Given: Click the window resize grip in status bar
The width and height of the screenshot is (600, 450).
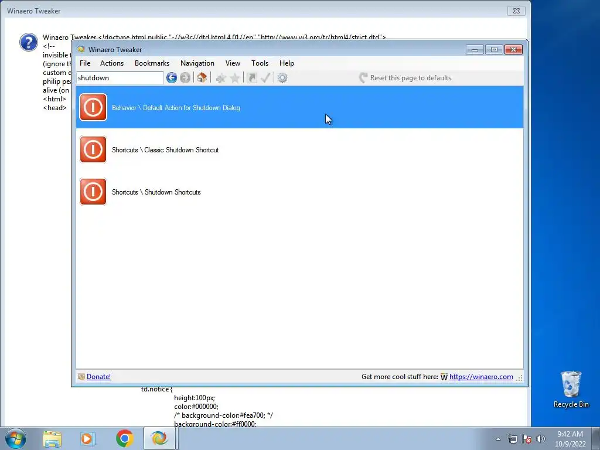Looking at the screenshot, I should click(519, 378).
